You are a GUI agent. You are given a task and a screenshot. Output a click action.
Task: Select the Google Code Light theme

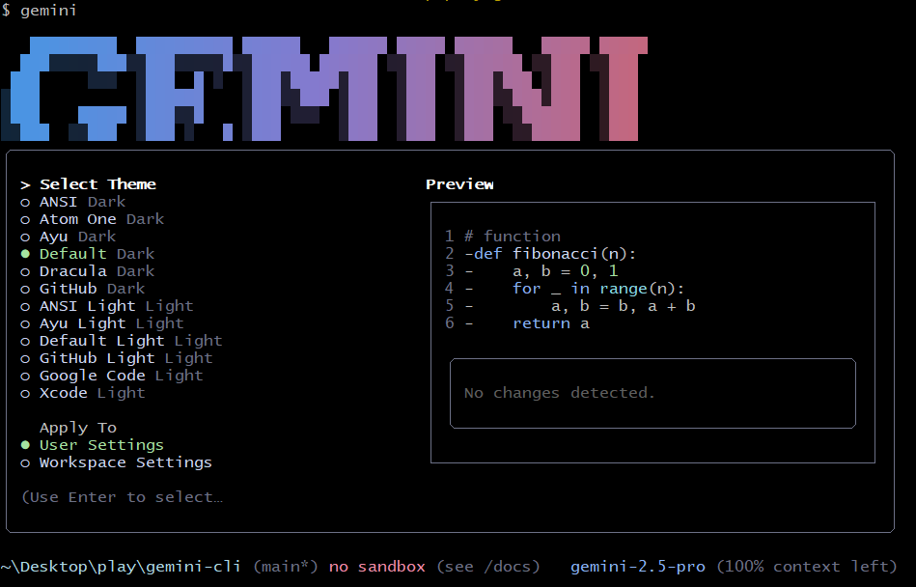click(112, 376)
